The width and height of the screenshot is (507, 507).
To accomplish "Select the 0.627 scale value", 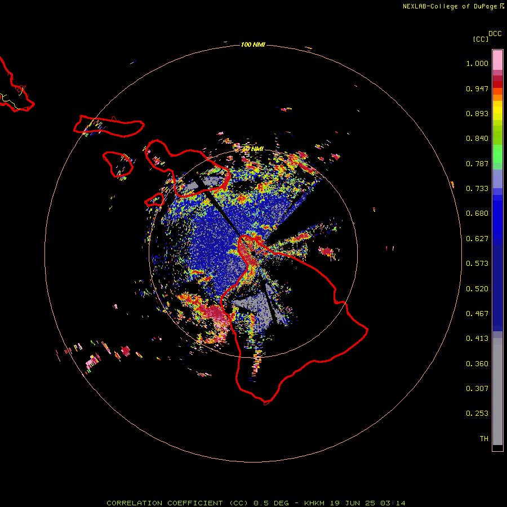I will [x=477, y=239].
